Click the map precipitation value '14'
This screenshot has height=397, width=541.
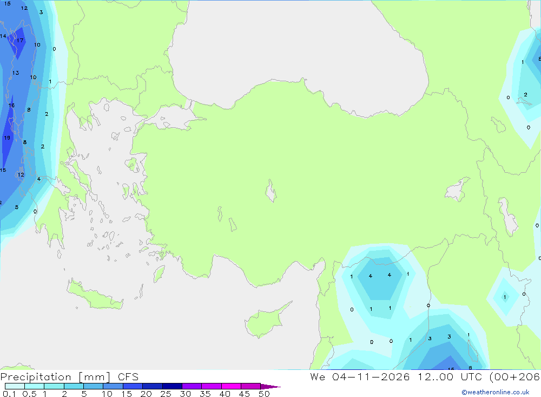3,36
